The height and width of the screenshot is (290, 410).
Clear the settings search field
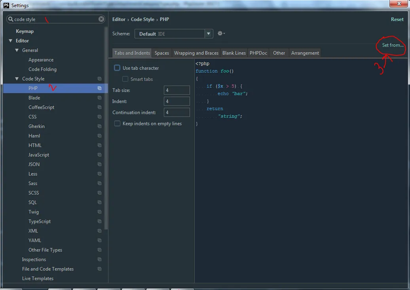pyautogui.click(x=101, y=19)
